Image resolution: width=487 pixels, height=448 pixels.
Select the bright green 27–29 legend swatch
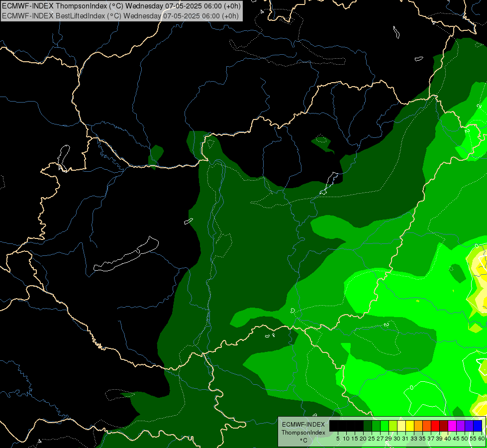pyautogui.click(x=385, y=426)
